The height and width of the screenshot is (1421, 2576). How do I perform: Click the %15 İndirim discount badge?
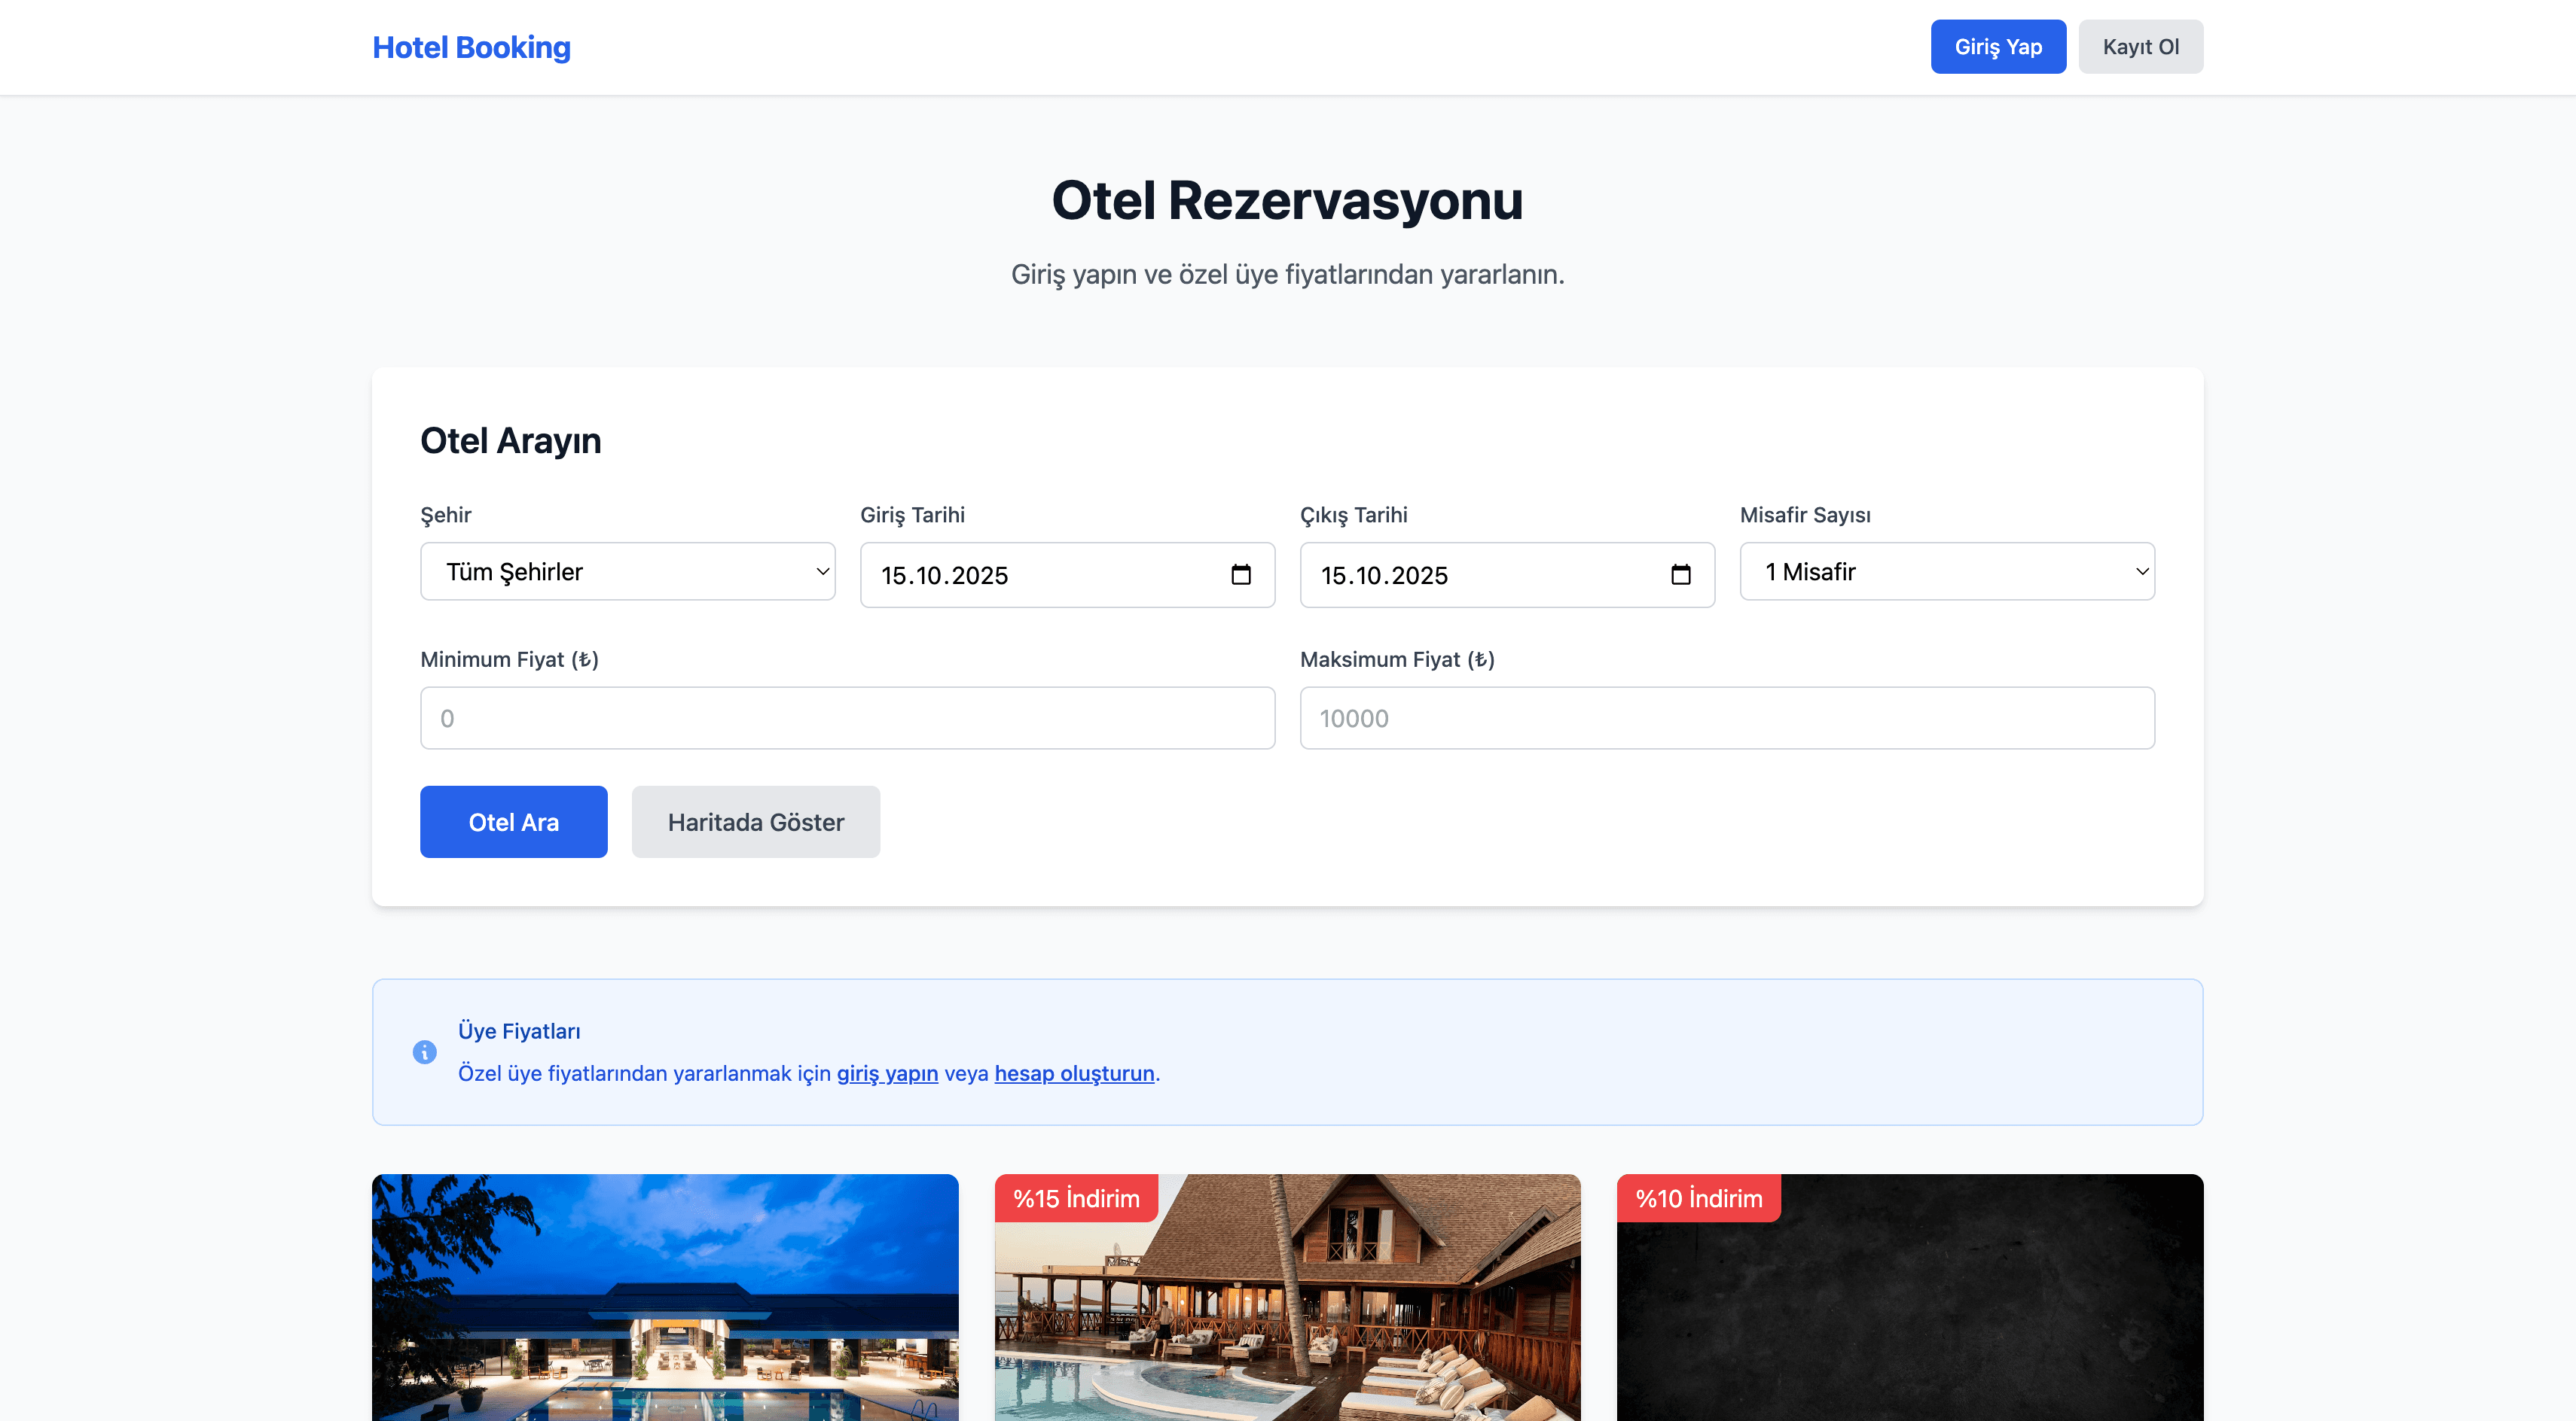[1076, 1198]
